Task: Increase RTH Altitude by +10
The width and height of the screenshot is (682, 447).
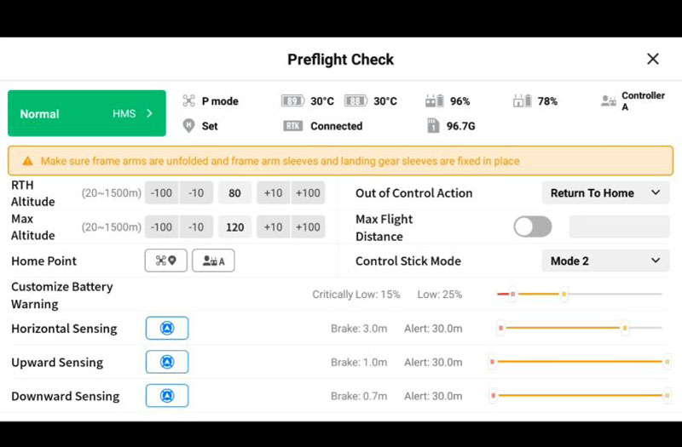Action: pos(273,193)
